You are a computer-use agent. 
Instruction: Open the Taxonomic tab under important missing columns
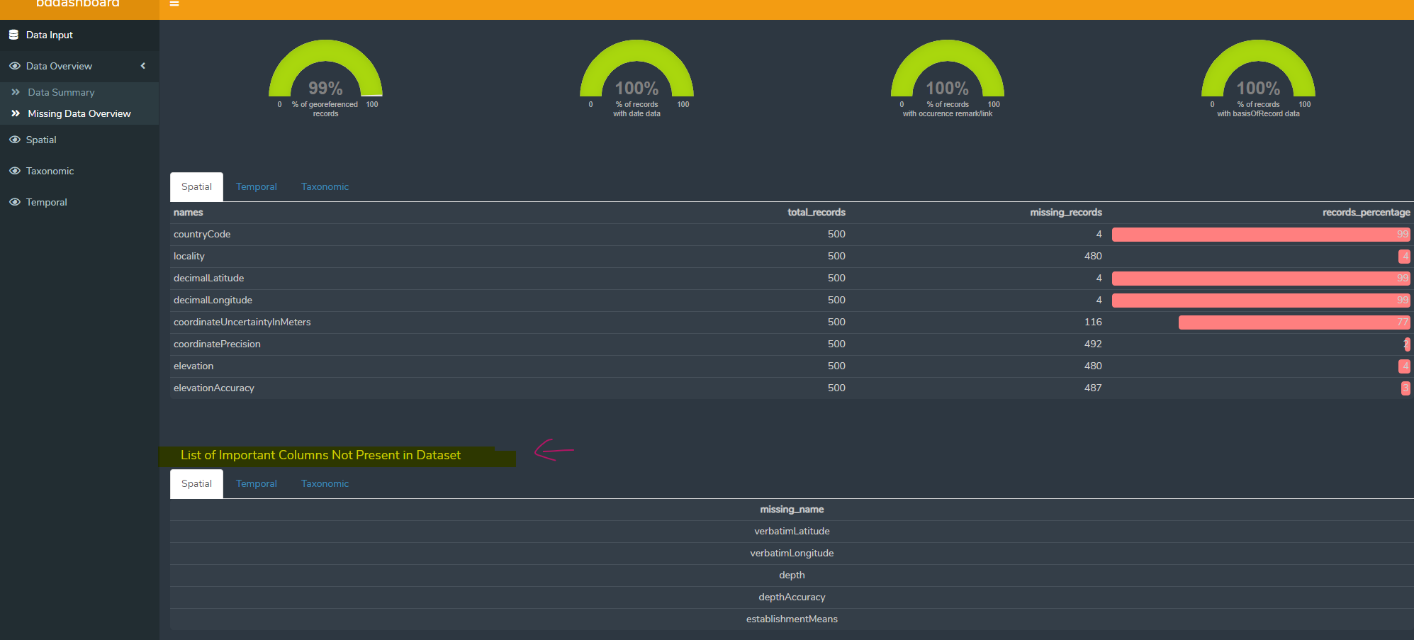(x=325, y=483)
